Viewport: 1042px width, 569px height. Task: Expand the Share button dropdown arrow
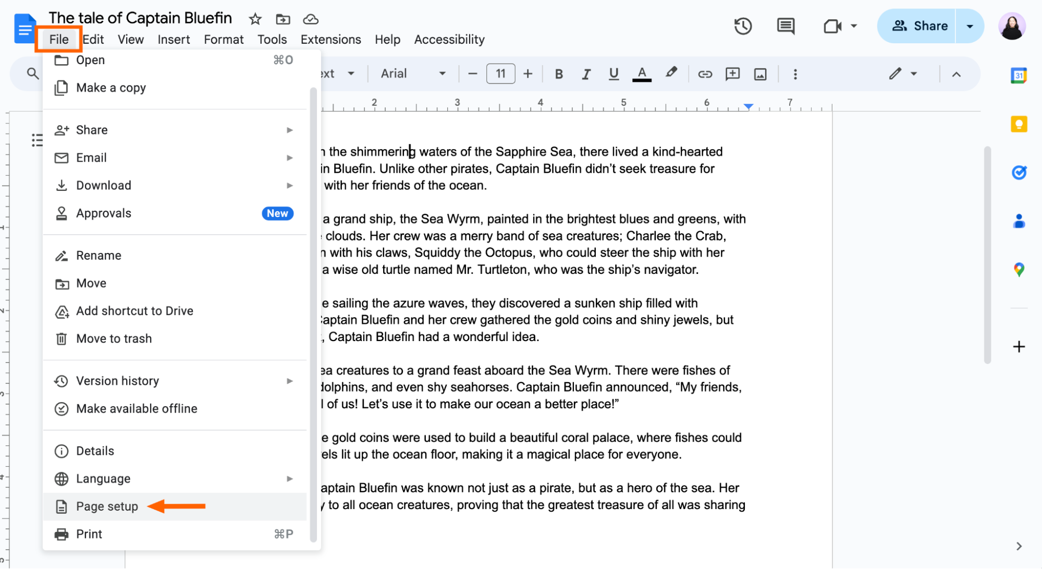pyautogui.click(x=970, y=26)
